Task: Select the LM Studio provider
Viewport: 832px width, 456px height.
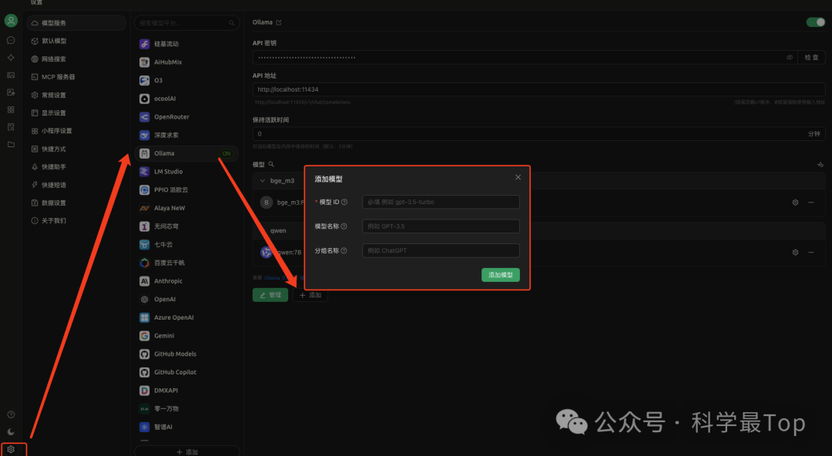Action: pos(186,172)
